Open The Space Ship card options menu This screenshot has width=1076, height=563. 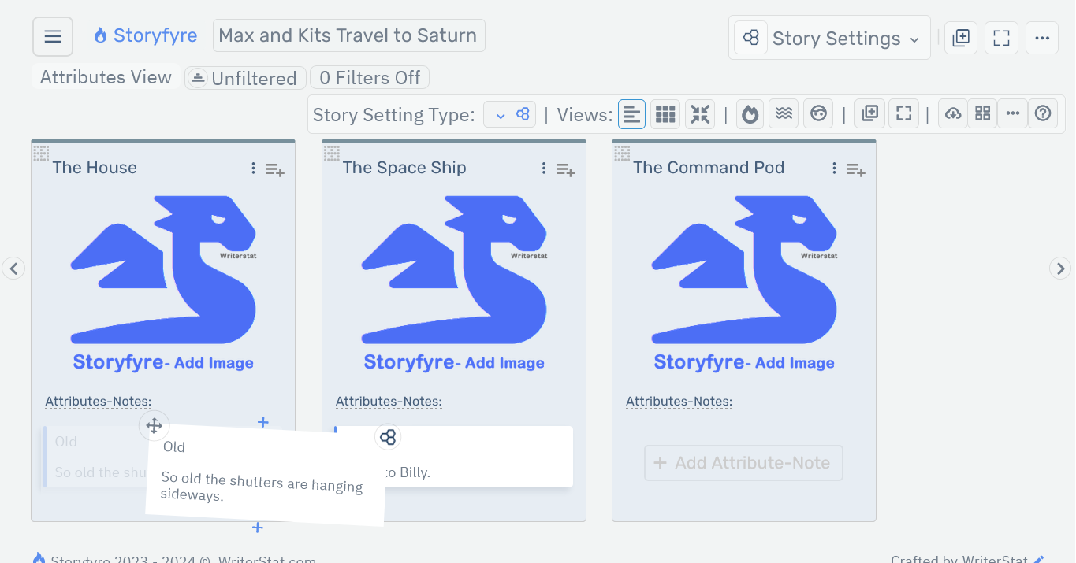click(x=542, y=168)
